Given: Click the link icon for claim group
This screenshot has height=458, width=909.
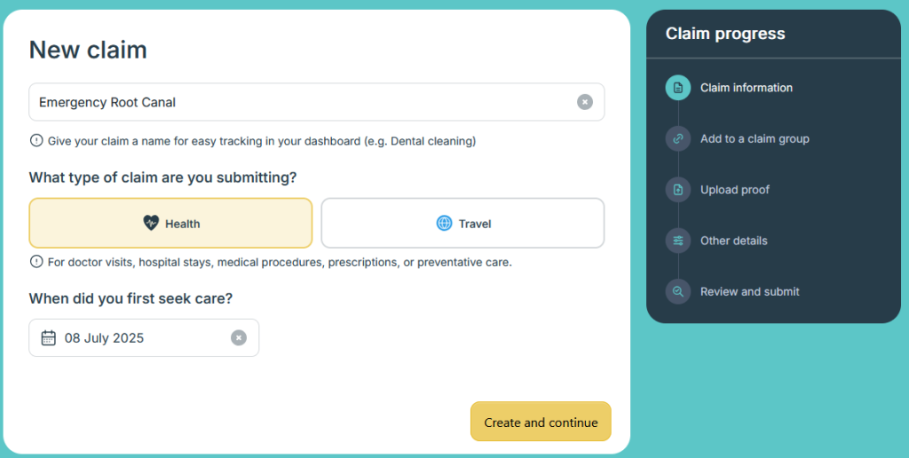Looking at the screenshot, I should coord(678,138).
